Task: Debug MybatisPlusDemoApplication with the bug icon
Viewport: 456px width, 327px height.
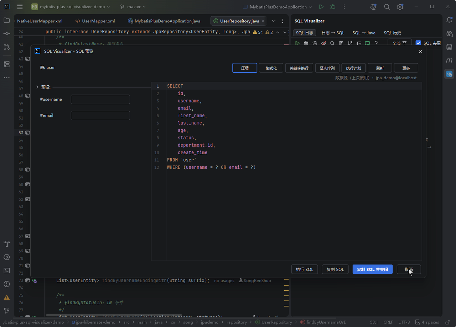Action: click(x=333, y=7)
